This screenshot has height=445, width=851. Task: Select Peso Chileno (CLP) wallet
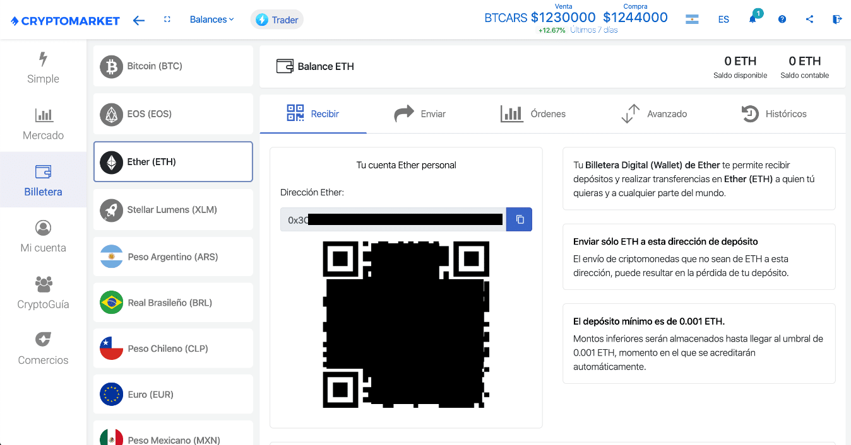point(173,349)
